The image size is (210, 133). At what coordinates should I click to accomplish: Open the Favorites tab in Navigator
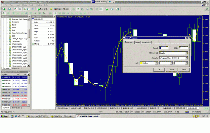pyautogui.click(x=16, y=68)
